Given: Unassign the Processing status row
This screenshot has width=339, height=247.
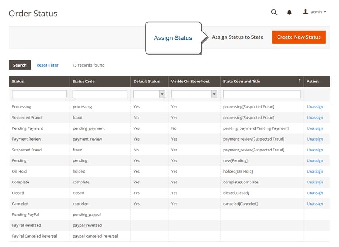Looking at the screenshot, I should (x=315, y=107).
